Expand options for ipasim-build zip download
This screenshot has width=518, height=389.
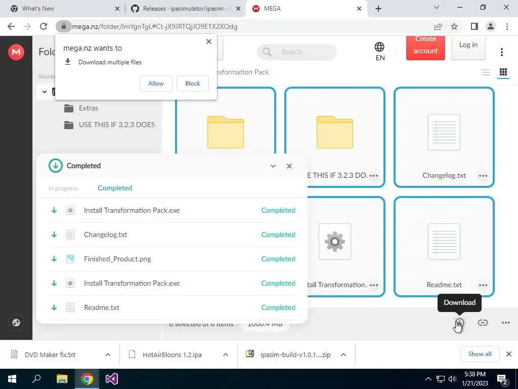343,355
